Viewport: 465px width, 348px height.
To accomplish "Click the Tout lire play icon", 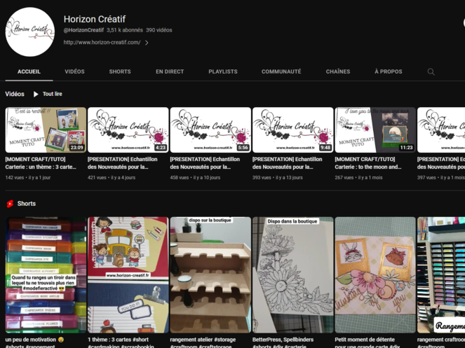I will [x=36, y=95].
